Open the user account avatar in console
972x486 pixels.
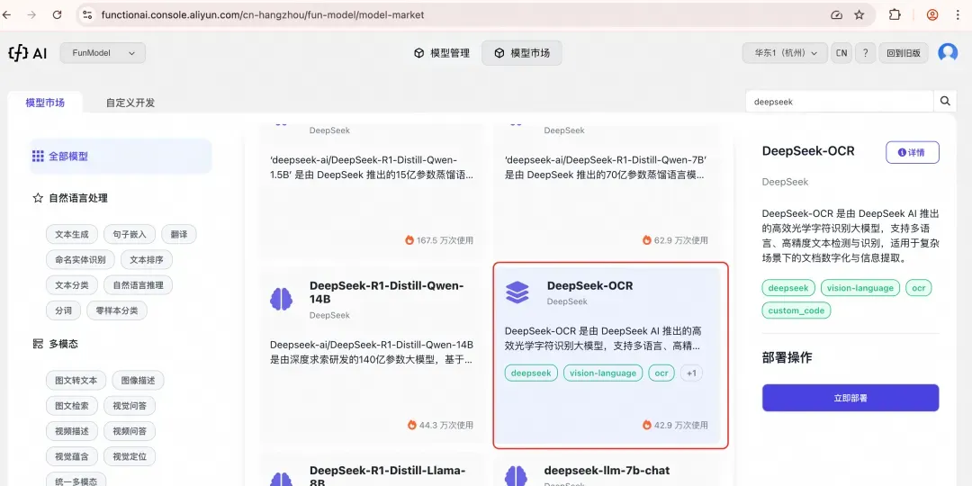948,53
